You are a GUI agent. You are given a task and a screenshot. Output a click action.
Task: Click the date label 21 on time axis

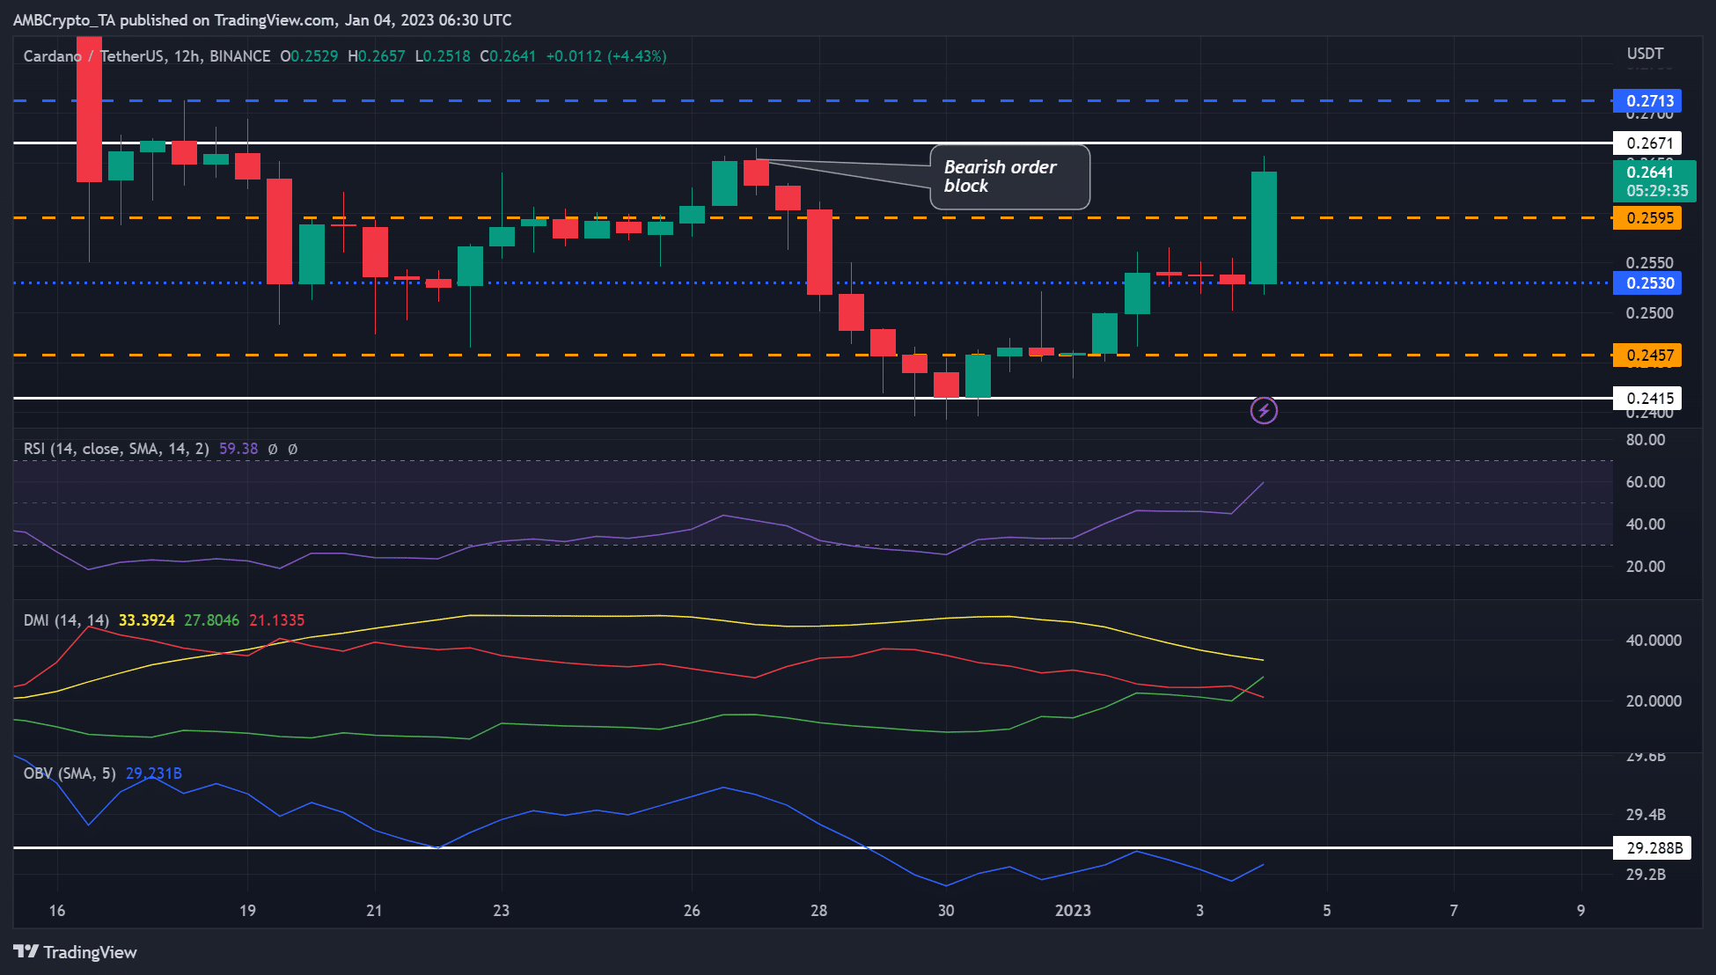point(375,911)
